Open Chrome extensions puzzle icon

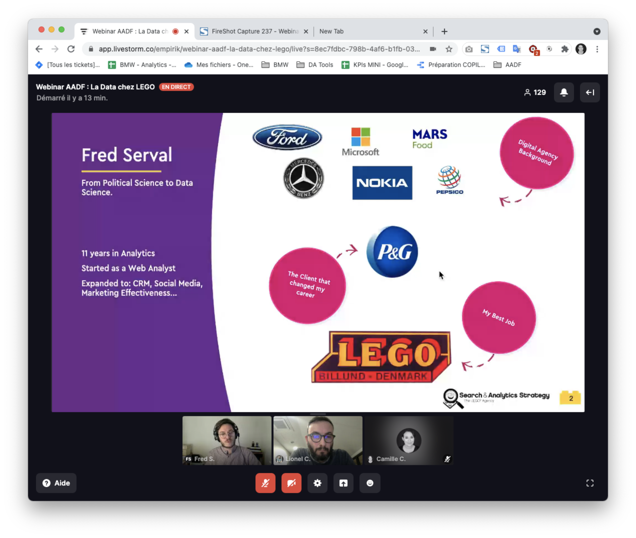tap(564, 49)
